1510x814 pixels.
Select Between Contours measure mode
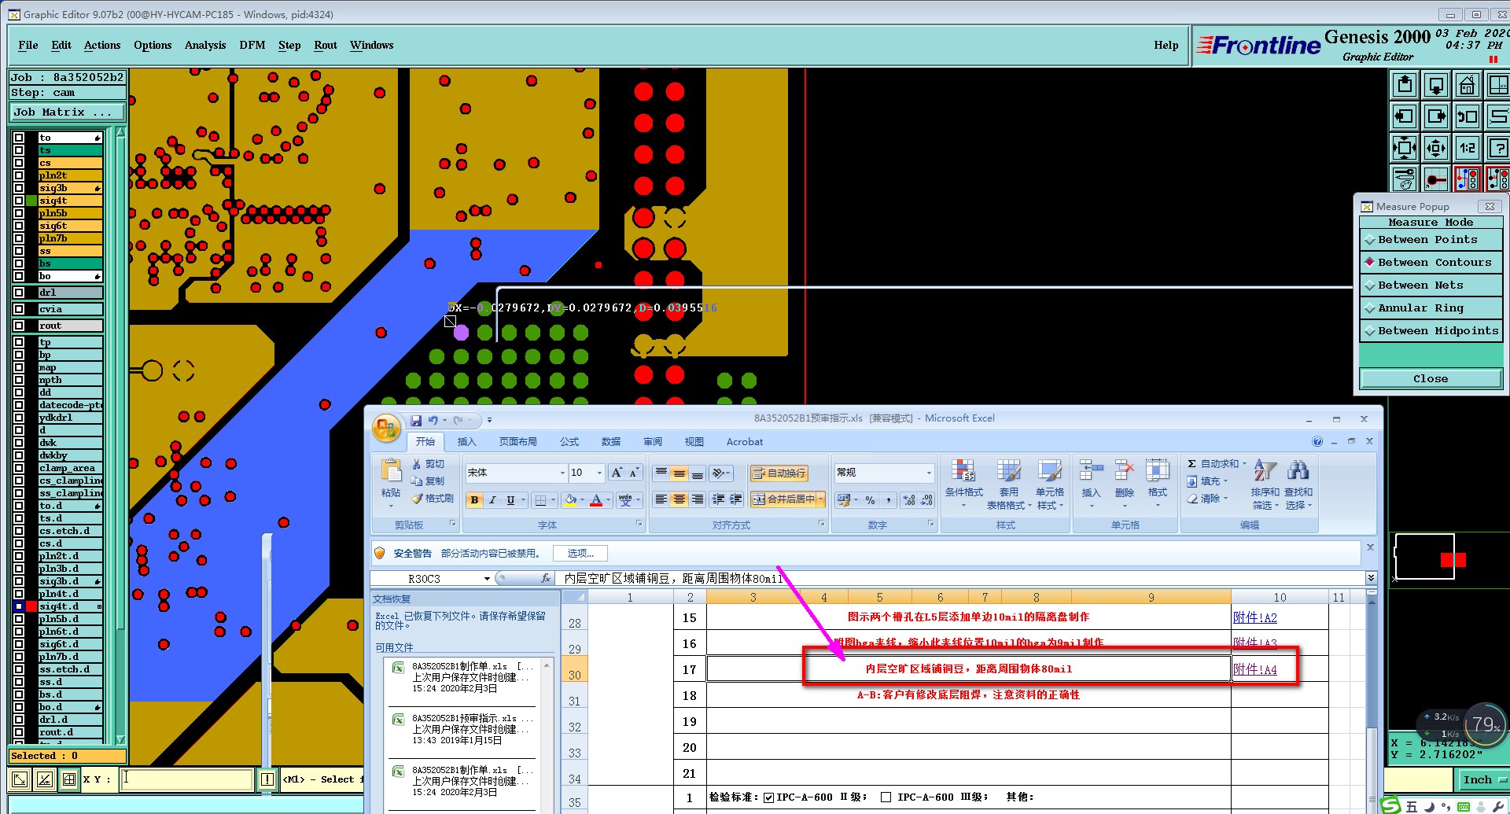coord(1431,263)
